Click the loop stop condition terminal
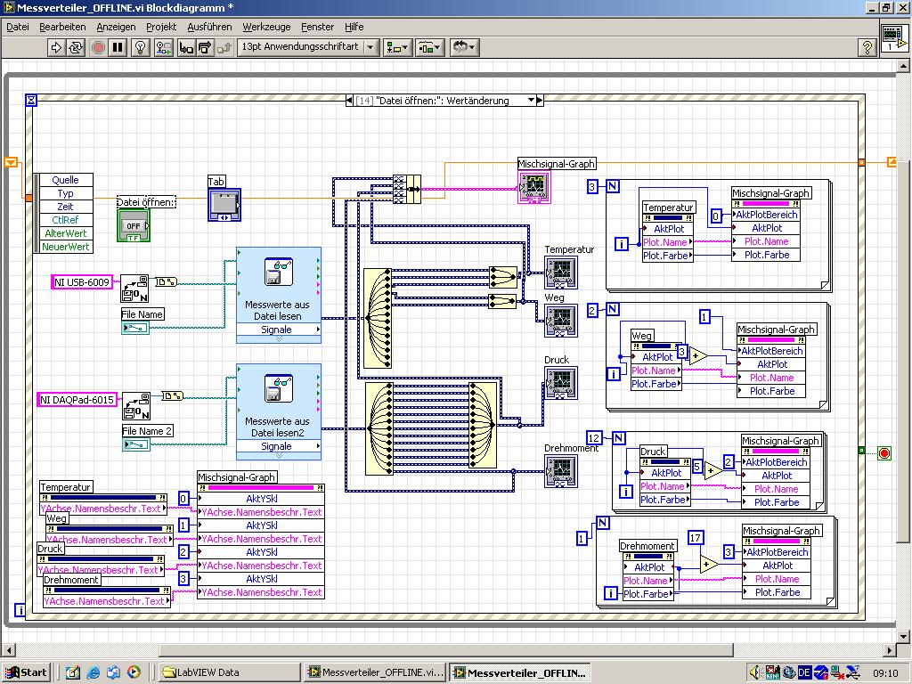 (x=884, y=452)
